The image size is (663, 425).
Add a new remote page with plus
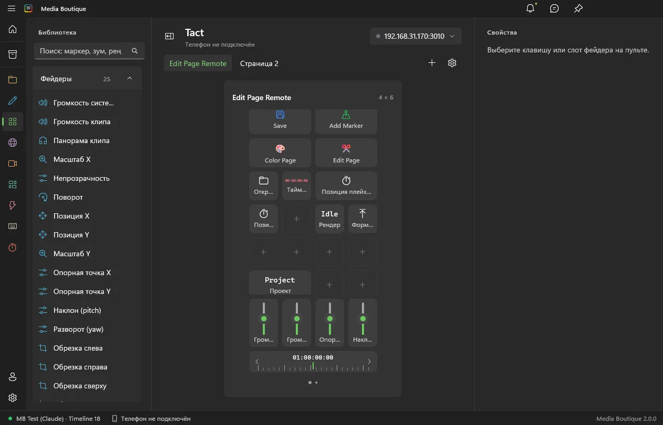432,63
